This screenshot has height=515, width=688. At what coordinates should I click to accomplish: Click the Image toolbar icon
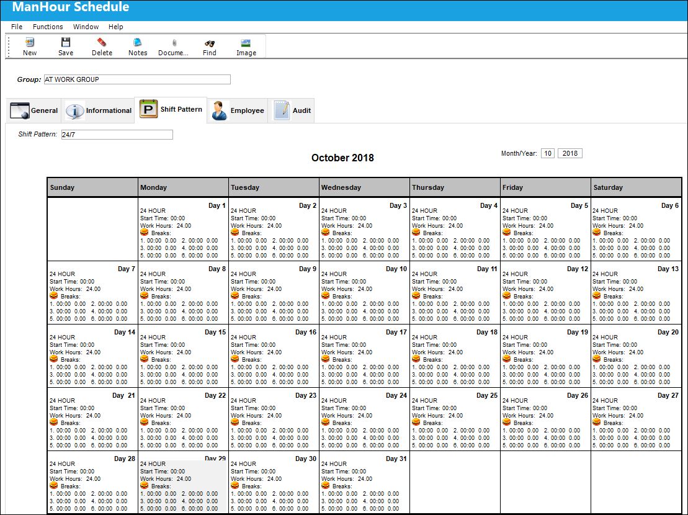tap(246, 43)
